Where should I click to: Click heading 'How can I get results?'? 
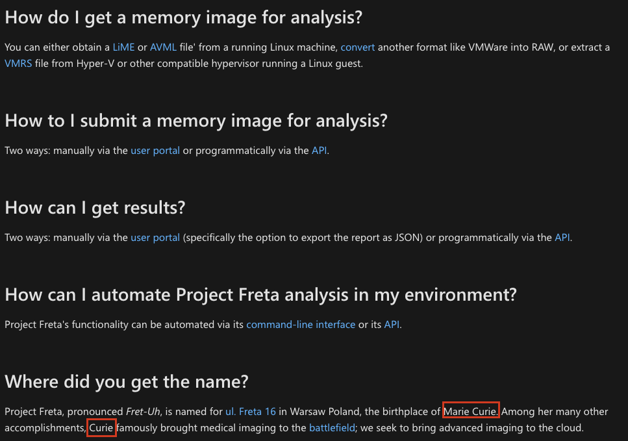[x=95, y=207]
